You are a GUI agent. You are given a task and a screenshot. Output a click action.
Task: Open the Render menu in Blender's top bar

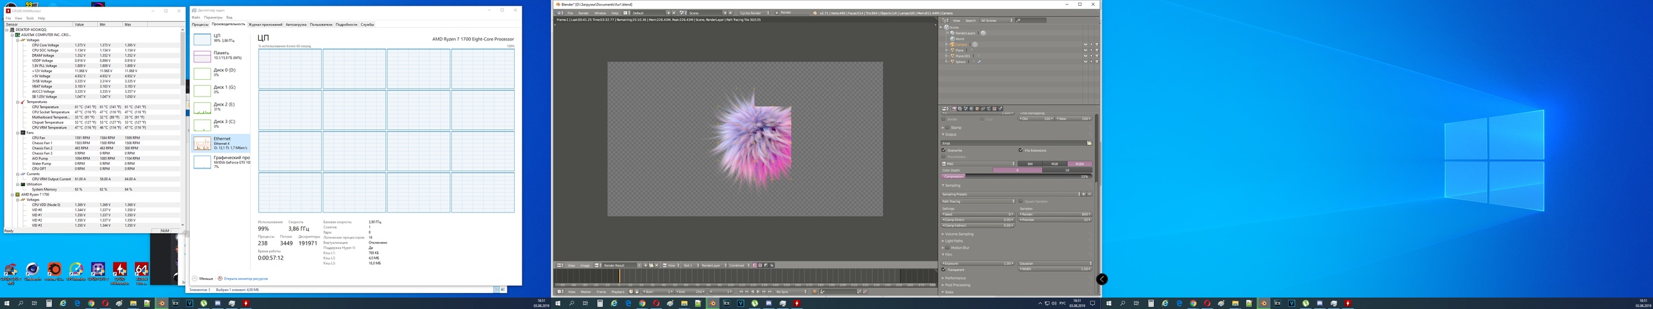point(583,13)
